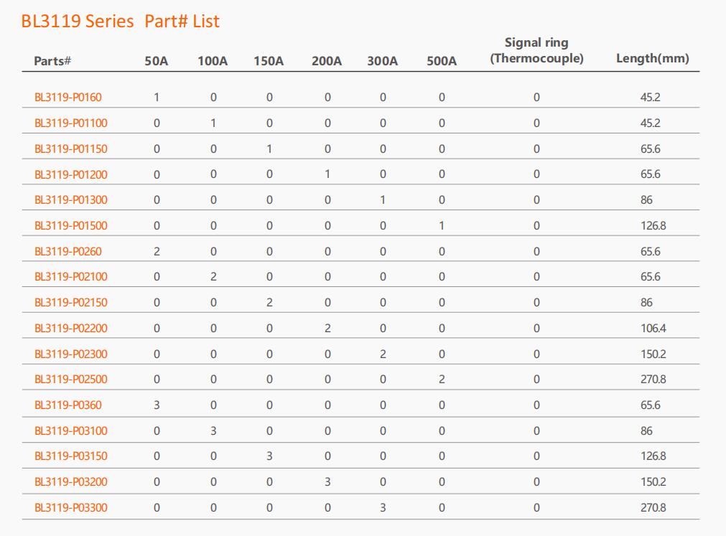Select the BL3119-P01500 part link
The image size is (726, 536).
tap(71, 226)
